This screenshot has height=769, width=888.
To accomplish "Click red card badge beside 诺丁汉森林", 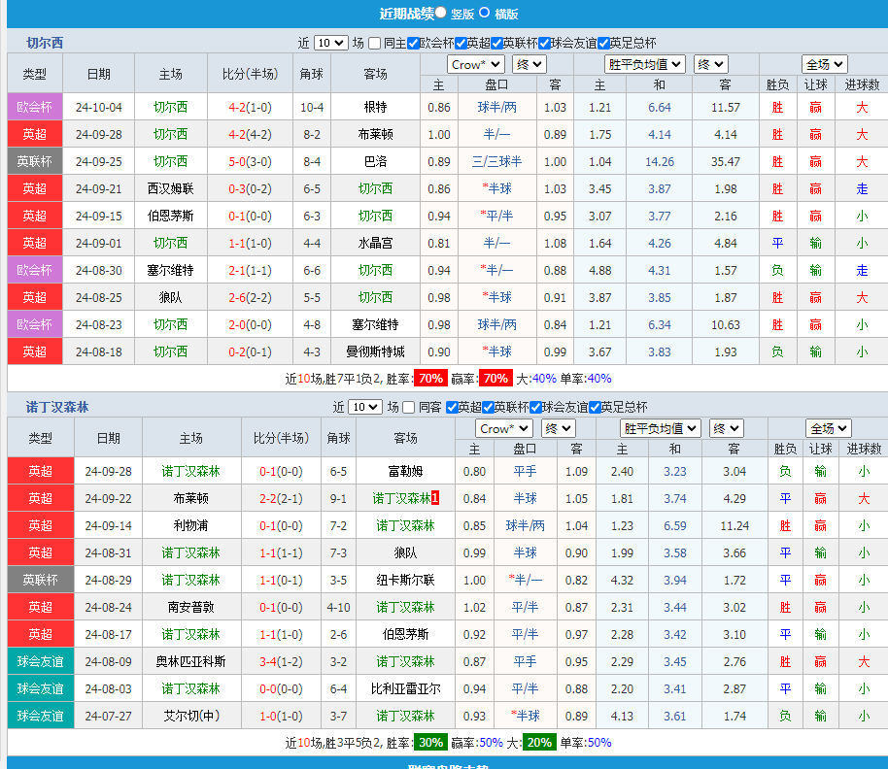I will (x=435, y=498).
